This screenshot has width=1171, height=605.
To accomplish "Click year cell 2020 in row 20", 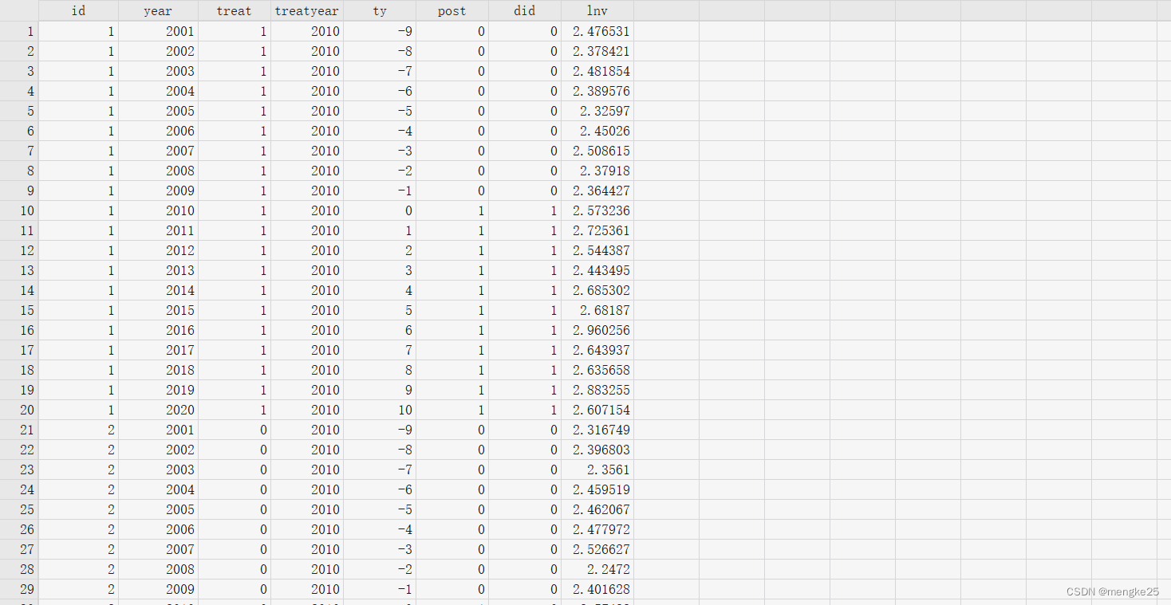I will 158,410.
